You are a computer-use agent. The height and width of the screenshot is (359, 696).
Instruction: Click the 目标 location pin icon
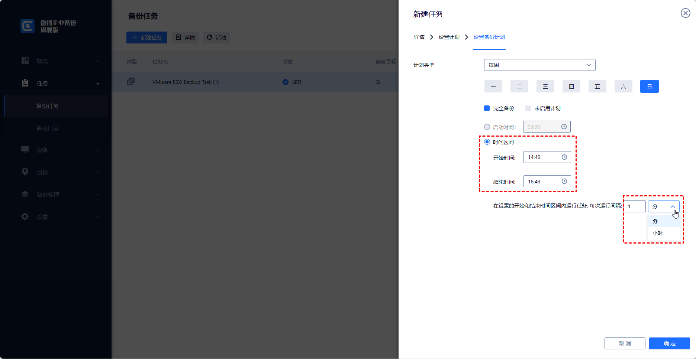25,172
